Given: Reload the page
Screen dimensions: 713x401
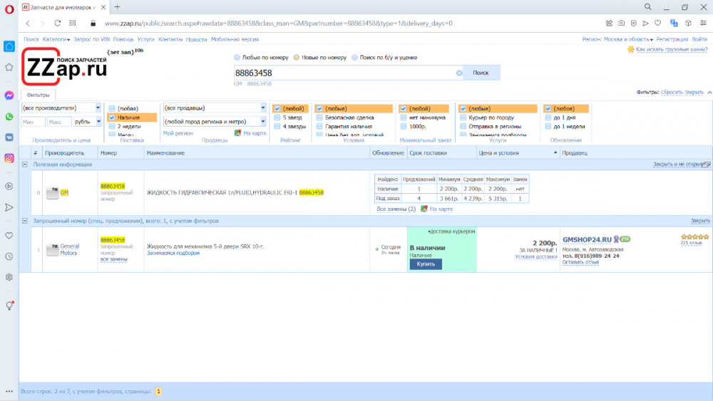Looking at the screenshot, I should tap(58, 24).
